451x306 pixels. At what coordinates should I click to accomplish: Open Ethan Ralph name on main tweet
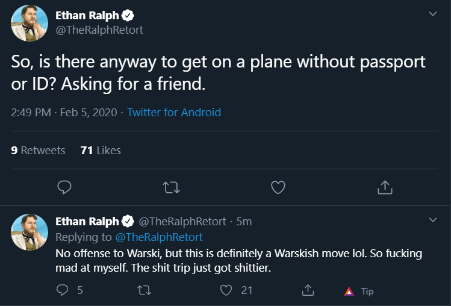point(87,16)
